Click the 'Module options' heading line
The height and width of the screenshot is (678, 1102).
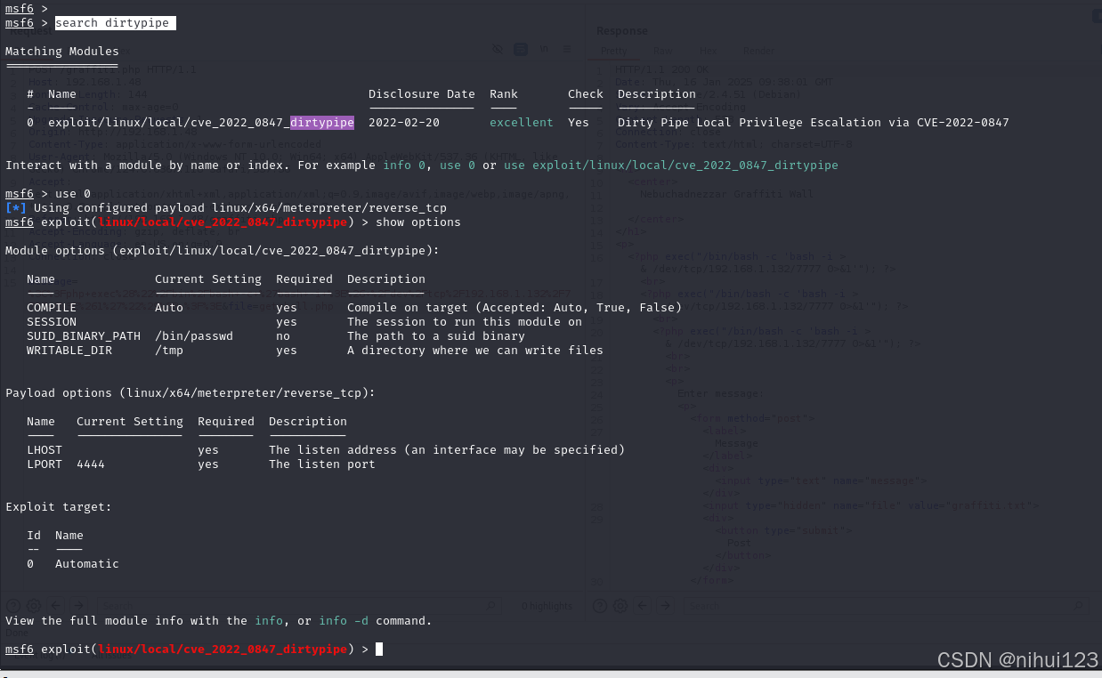223,250
